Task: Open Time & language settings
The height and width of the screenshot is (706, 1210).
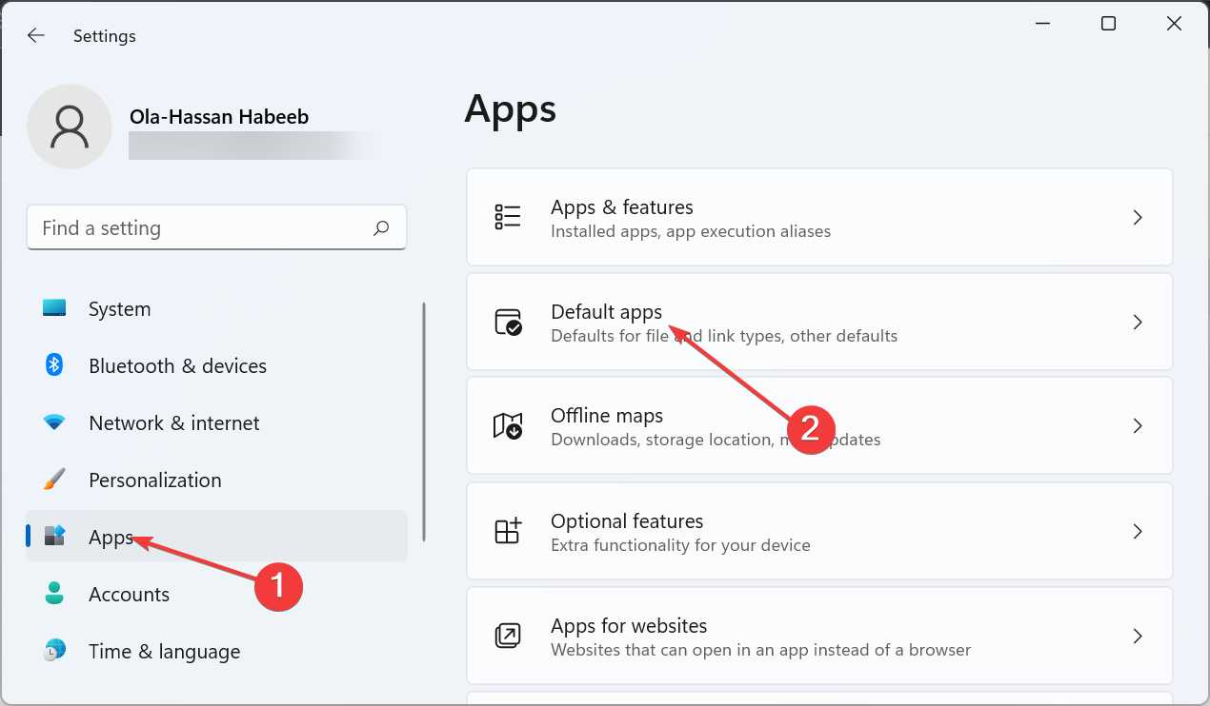Action: coord(216,651)
